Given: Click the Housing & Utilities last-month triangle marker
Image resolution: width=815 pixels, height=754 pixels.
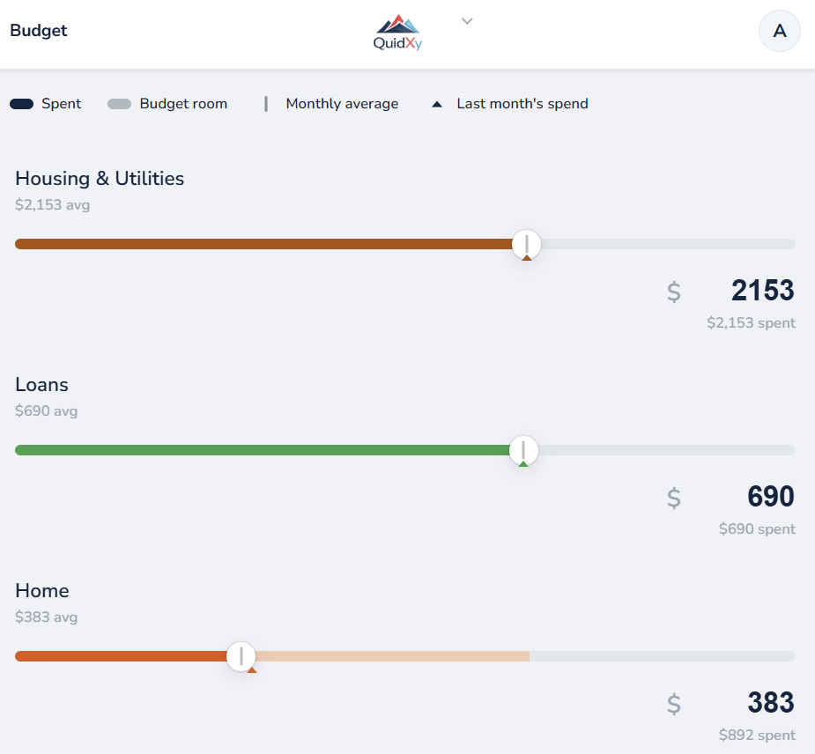Looking at the screenshot, I should pos(527,258).
